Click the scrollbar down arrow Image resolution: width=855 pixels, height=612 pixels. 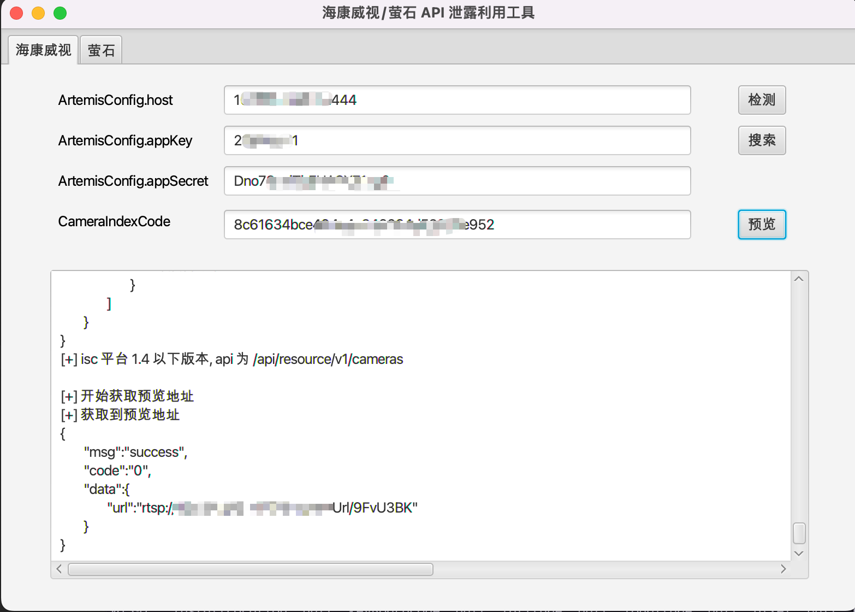(798, 553)
